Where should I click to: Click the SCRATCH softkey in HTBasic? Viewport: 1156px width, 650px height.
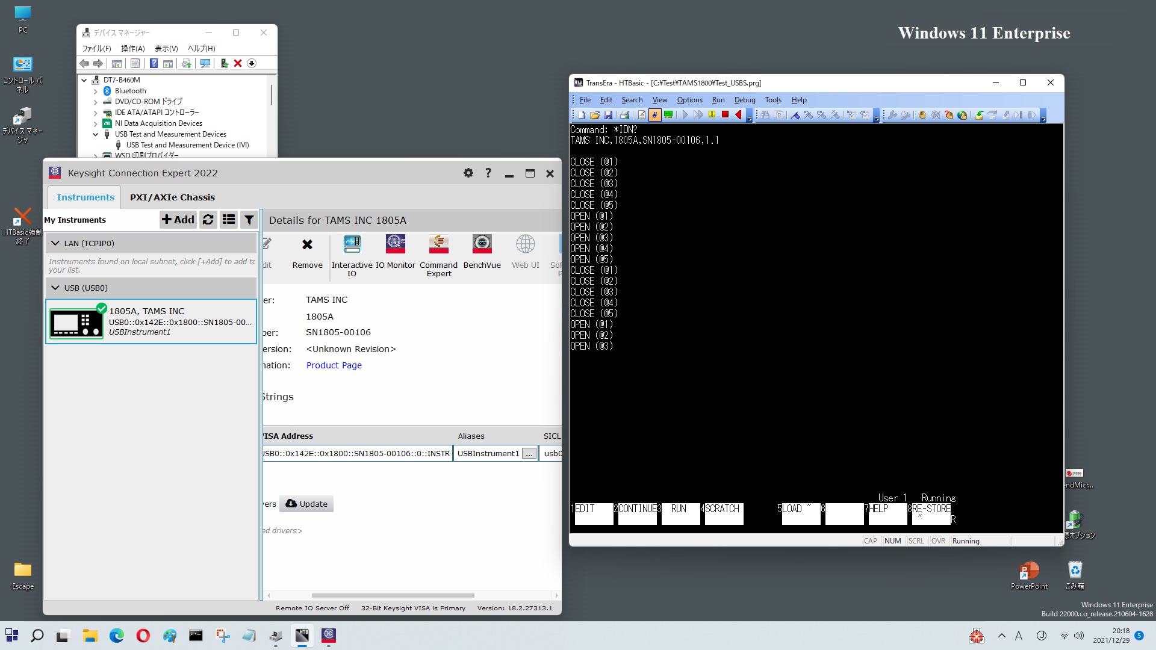724,513
